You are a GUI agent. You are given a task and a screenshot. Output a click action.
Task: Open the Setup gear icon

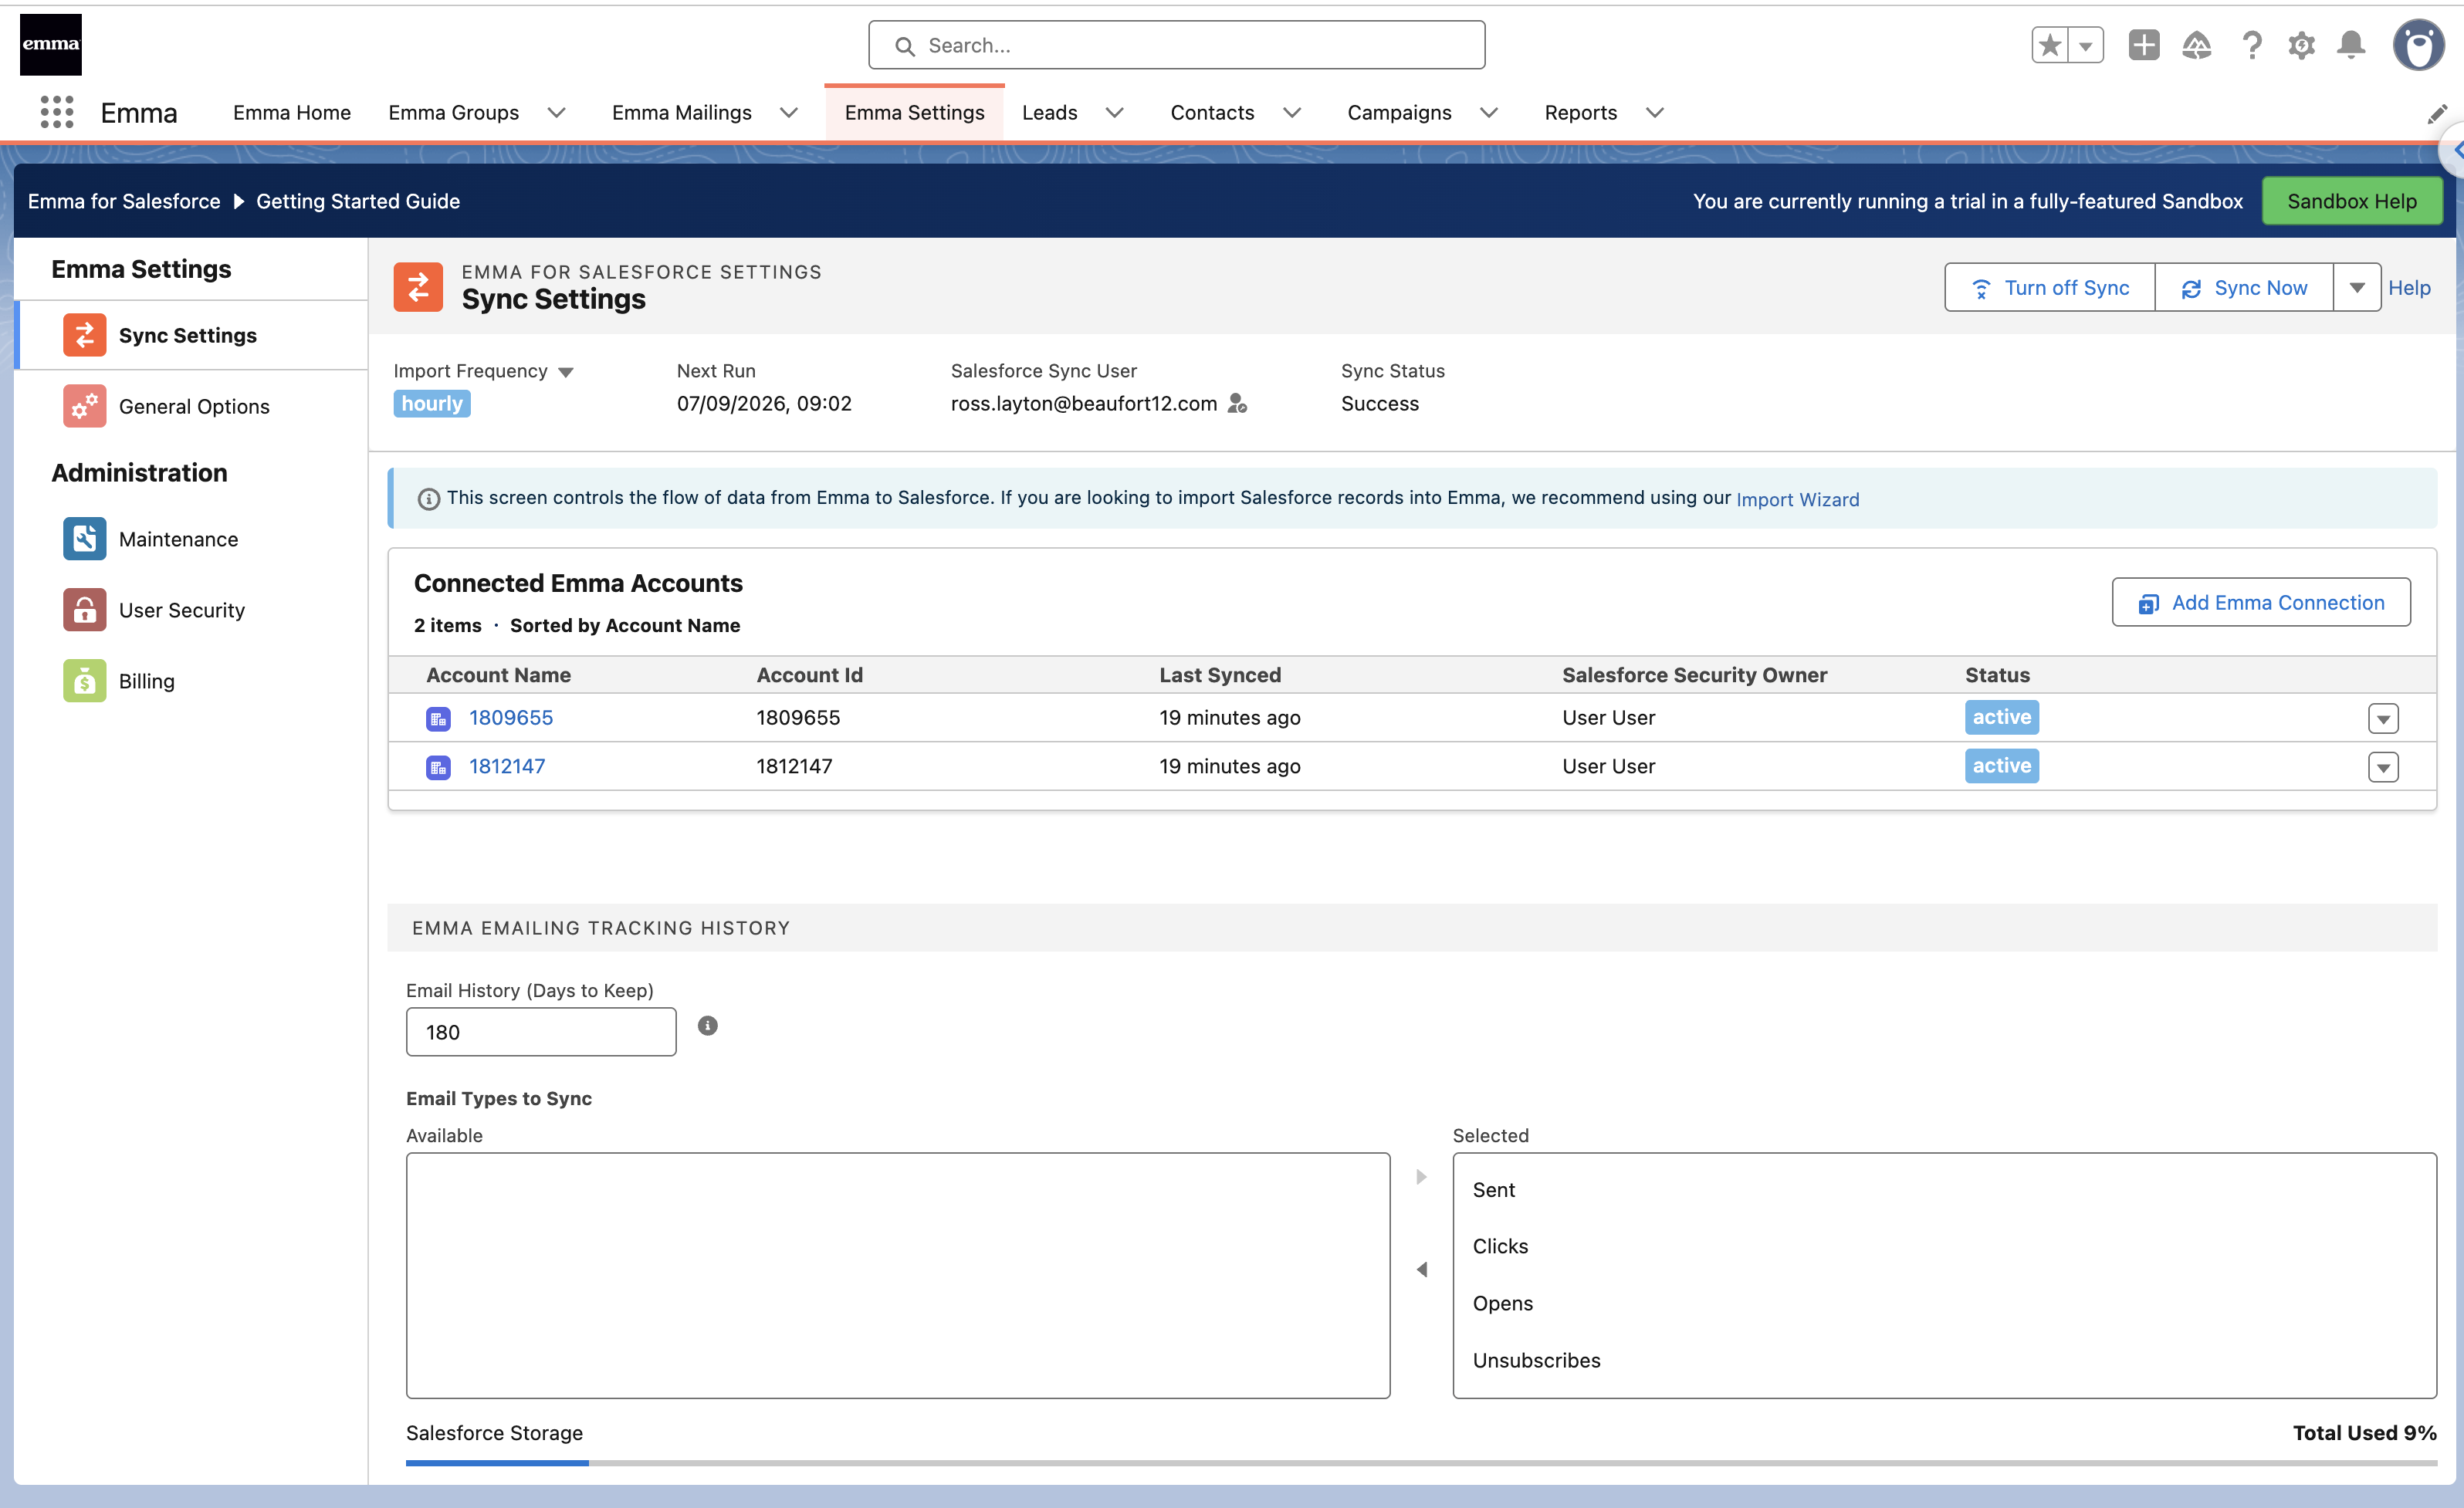click(2302, 45)
